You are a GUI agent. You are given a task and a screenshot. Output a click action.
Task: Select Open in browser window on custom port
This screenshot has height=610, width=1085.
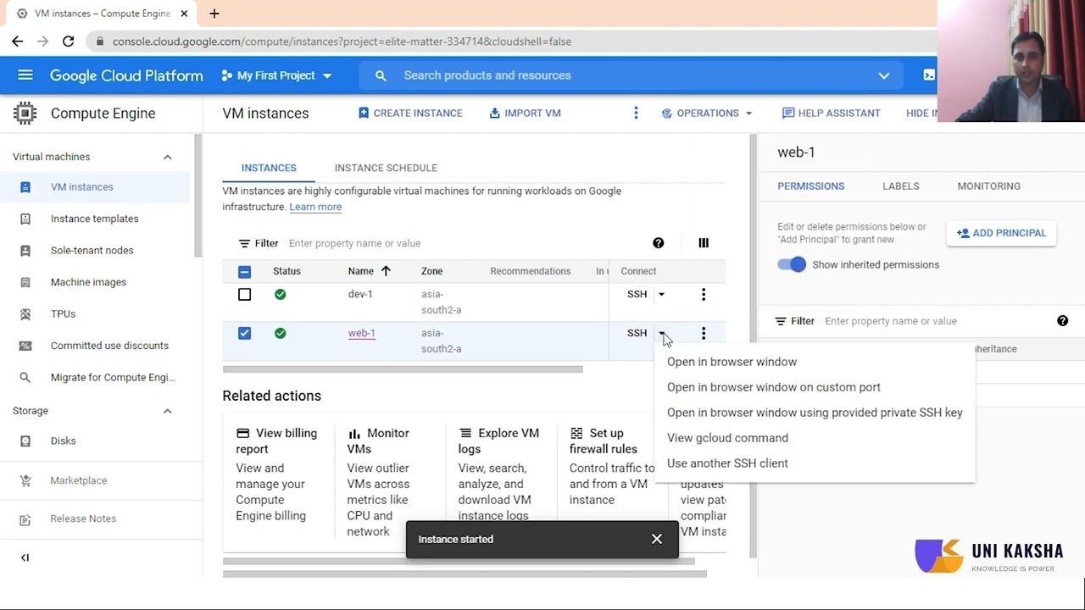coord(773,387)
